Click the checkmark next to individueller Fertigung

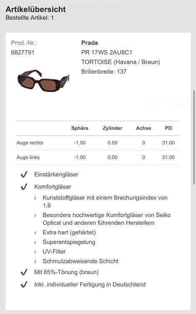click(x=24, y=284)
